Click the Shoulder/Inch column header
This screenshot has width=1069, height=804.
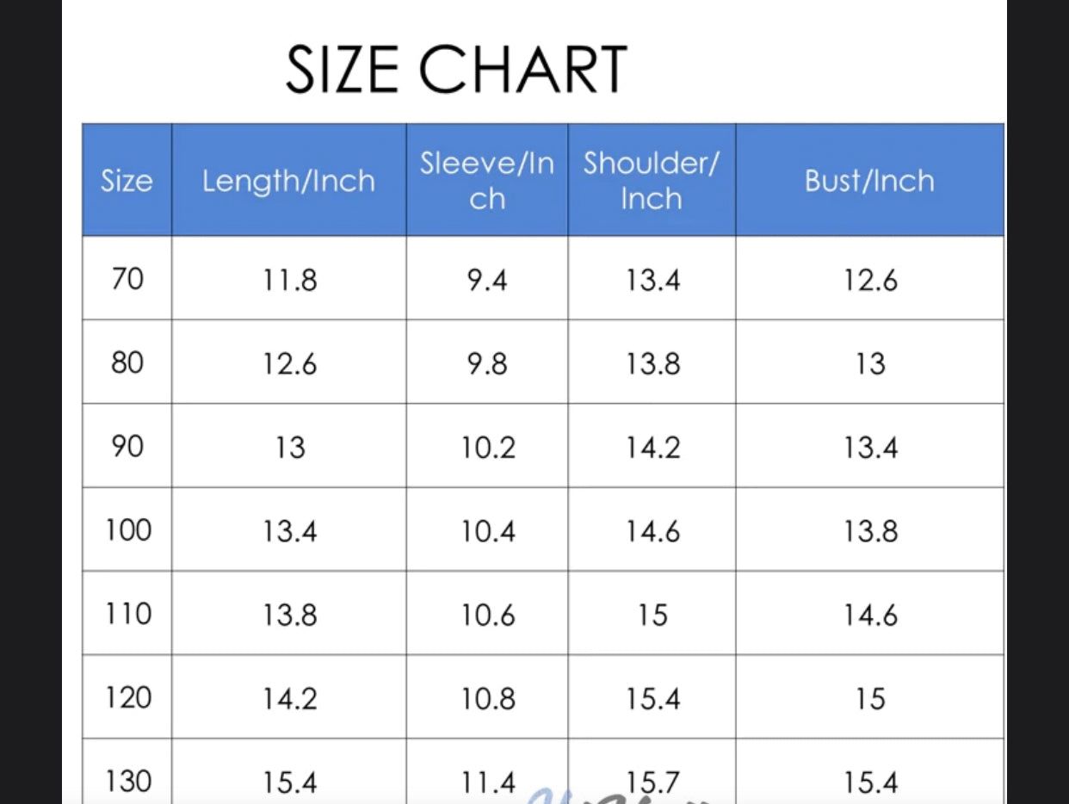(651, 181)
